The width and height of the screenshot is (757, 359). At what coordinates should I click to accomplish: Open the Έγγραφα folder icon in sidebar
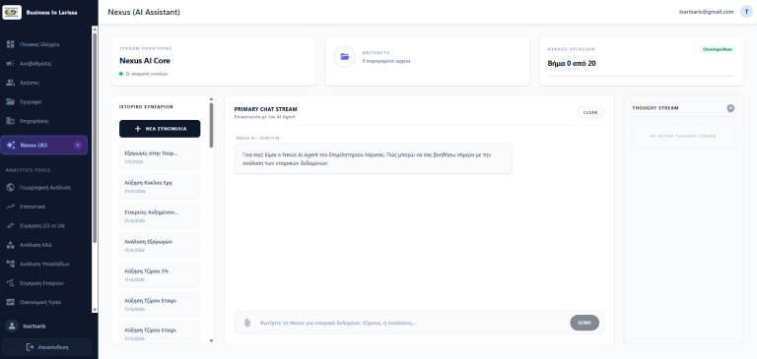click(10, 101)
